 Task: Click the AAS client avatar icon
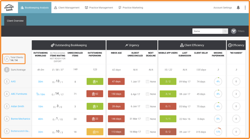point(7,81)
